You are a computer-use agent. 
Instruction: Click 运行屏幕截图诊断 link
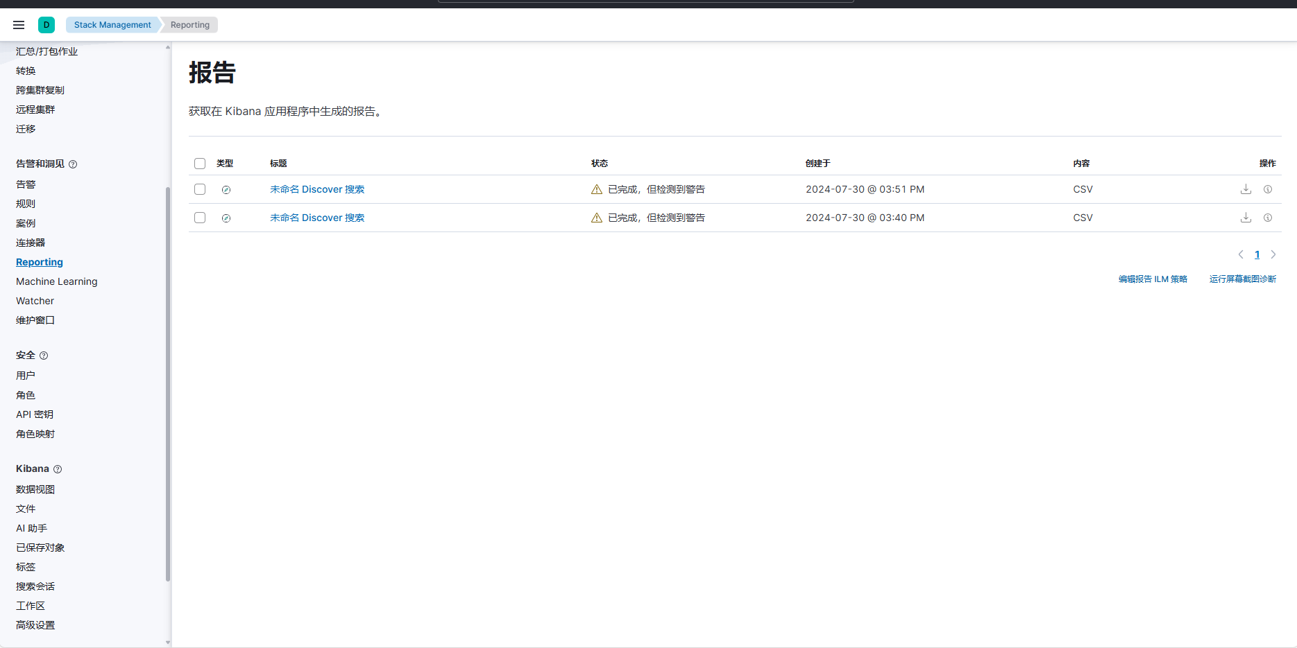pos(1243,279)
